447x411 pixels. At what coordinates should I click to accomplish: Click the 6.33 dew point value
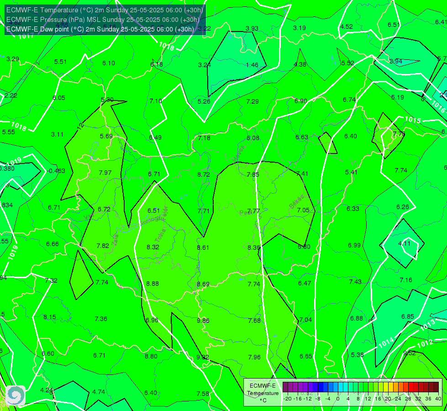(353, 209)
